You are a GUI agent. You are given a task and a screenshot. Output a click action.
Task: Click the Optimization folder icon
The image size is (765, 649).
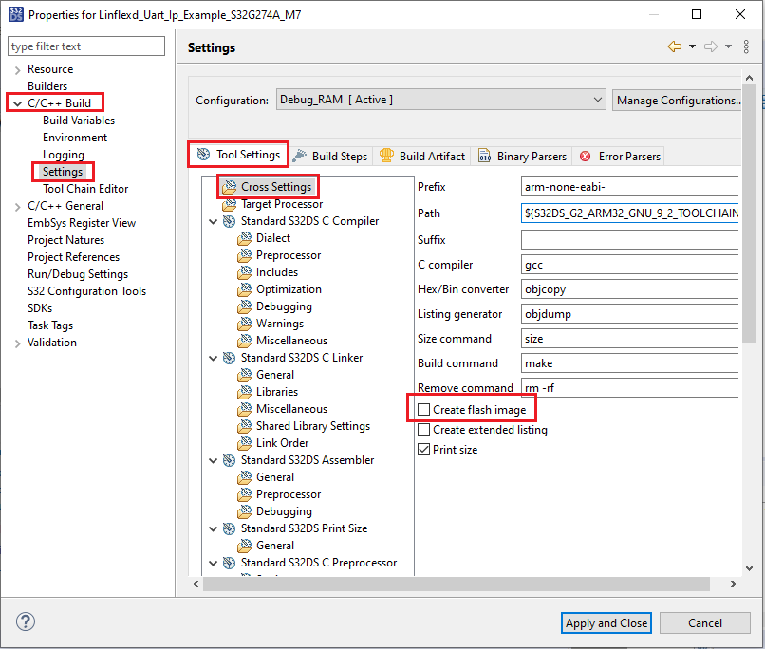tap(245, 289)
